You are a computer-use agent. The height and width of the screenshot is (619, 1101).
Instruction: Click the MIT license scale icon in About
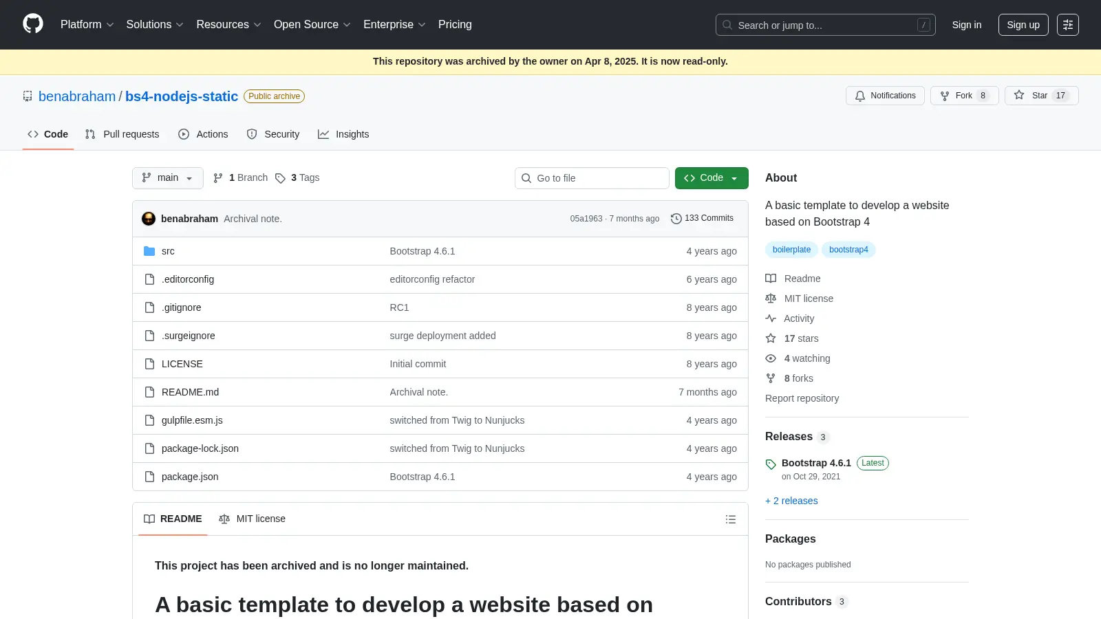[771, 298]
